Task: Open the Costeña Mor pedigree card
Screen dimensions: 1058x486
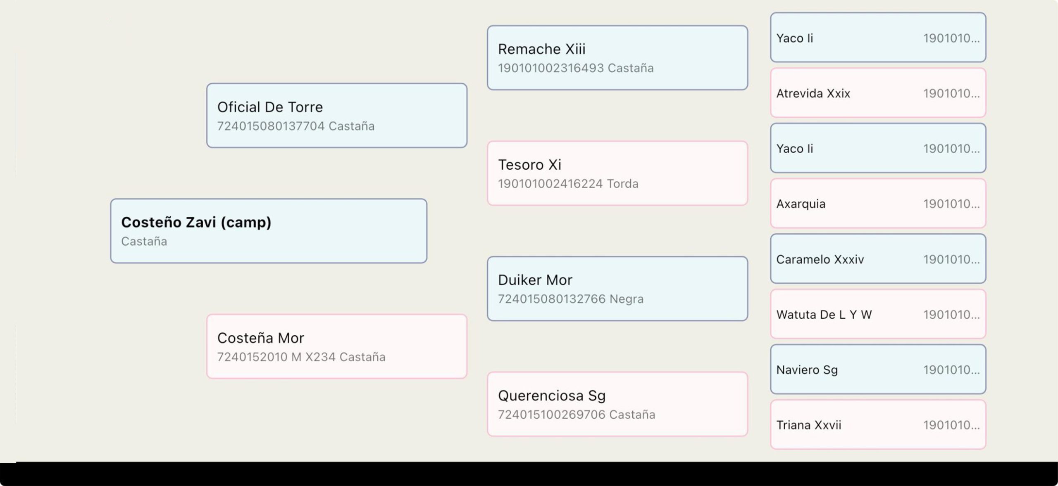Action: [x=337, y=346]
